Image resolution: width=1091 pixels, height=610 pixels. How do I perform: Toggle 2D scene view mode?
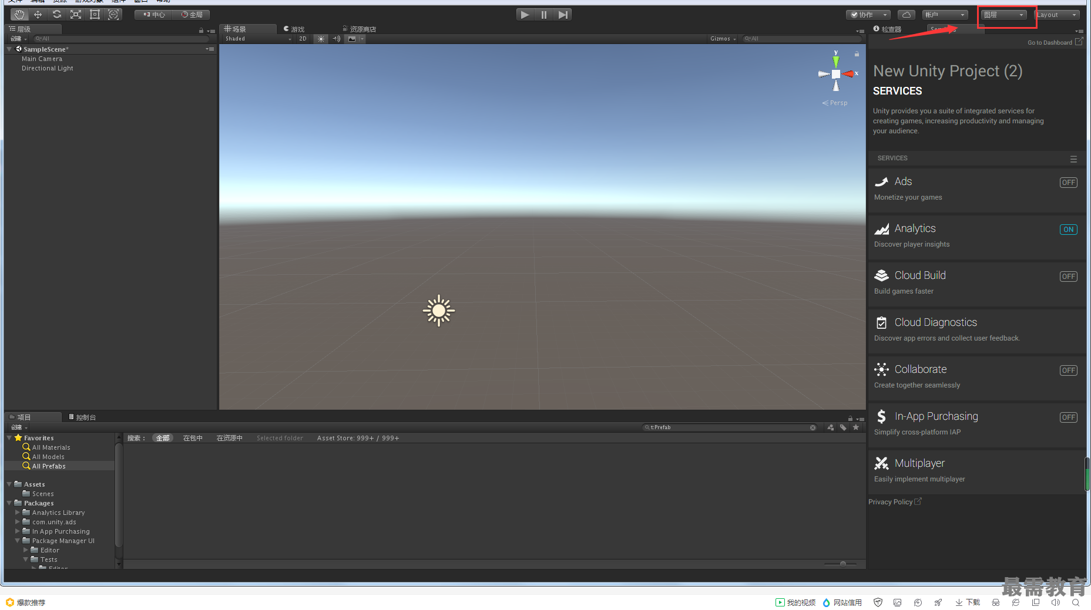click(303, 39)
